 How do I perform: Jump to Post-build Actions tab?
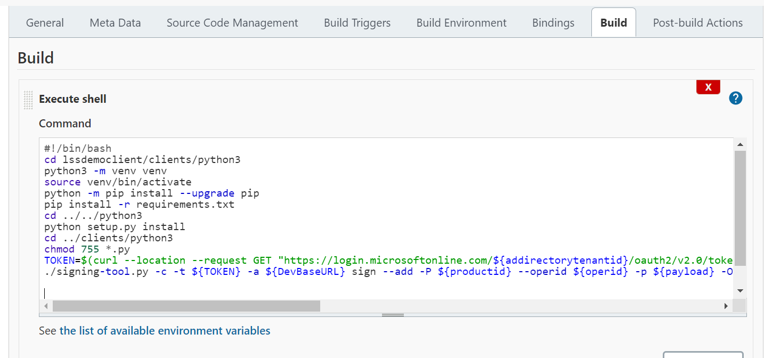pyautogui.click(x=697, y=23)
